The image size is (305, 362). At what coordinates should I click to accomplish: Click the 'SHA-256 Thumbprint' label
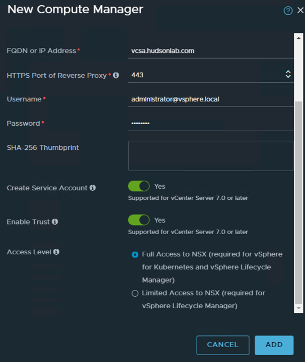[43, 148]
